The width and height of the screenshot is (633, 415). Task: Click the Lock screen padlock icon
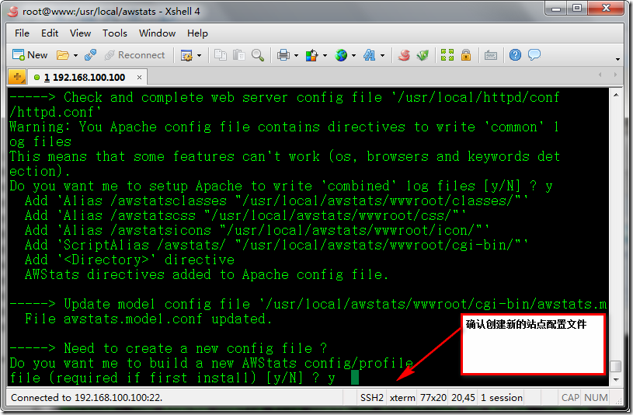click(x=466, y=54)
